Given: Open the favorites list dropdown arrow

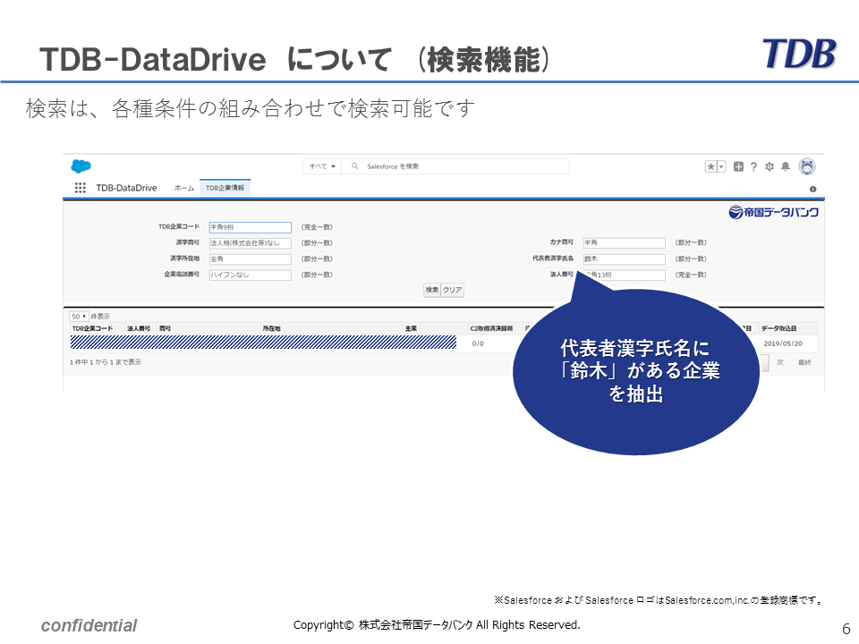Looking at the screenshot, I should click(721, 166).
